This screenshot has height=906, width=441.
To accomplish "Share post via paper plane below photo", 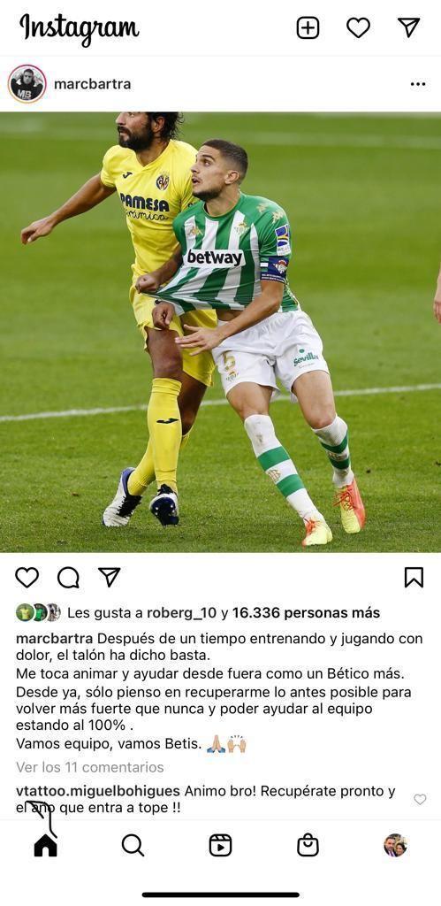I will [x=109, y=577].
